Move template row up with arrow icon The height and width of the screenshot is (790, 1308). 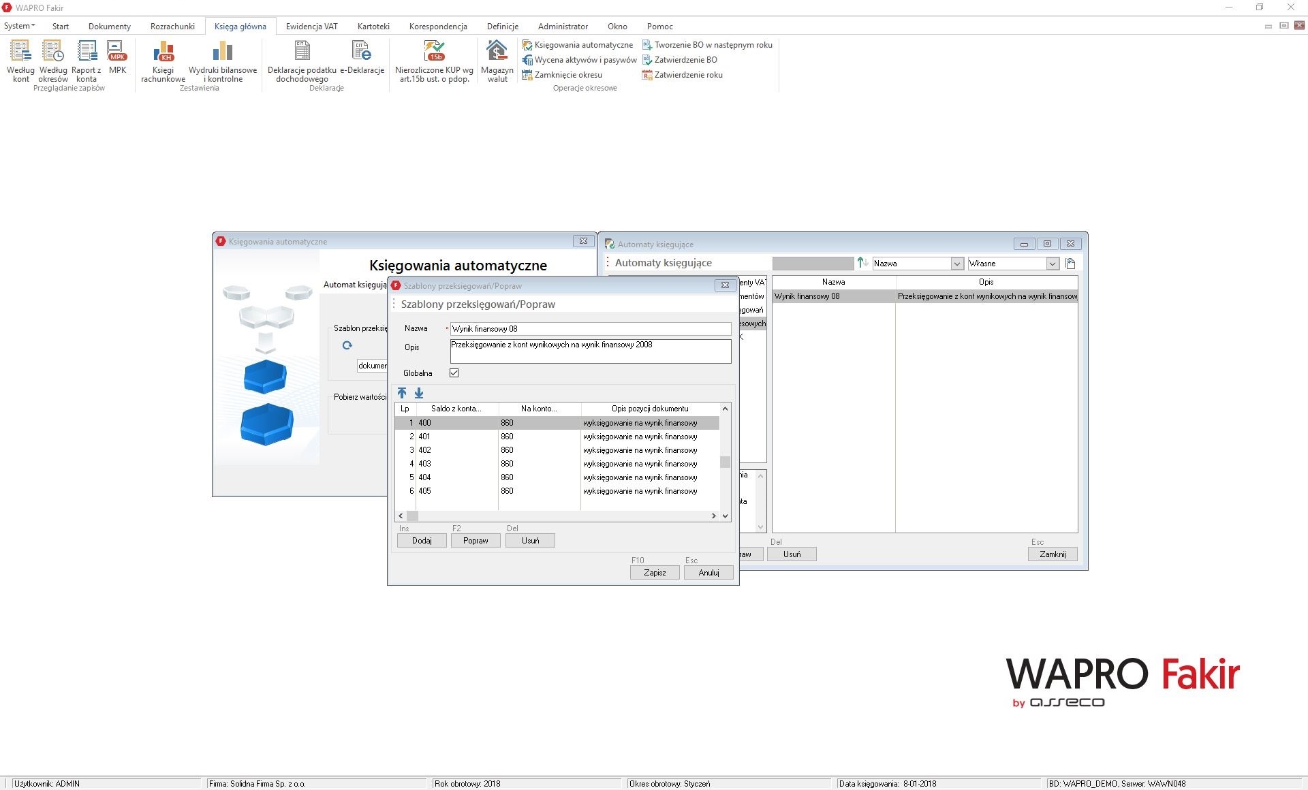402,393
